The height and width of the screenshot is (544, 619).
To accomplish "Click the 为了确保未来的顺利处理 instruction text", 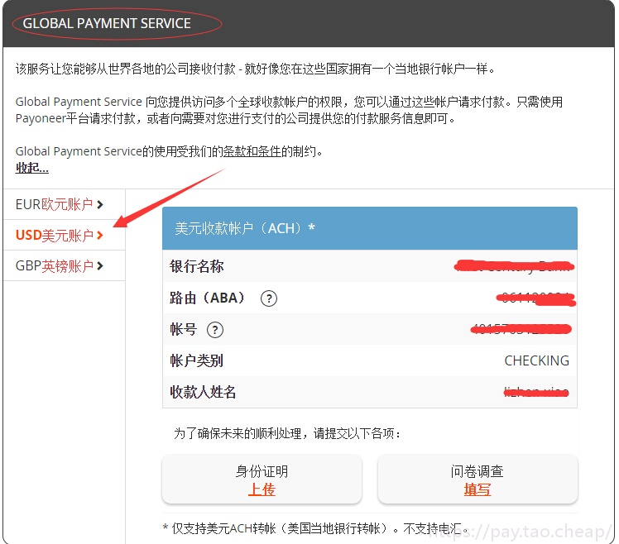I will [x=287, y=433].
